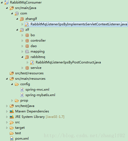Select the Maven Dependencies label

(x=32, y=111)
